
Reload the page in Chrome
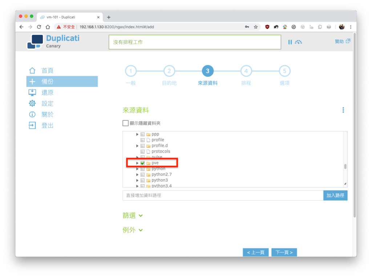[39, 27]
